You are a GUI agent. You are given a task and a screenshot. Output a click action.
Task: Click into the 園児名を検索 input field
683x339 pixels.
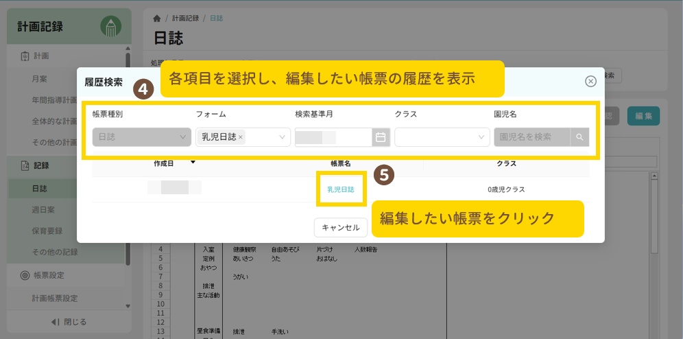532,137
